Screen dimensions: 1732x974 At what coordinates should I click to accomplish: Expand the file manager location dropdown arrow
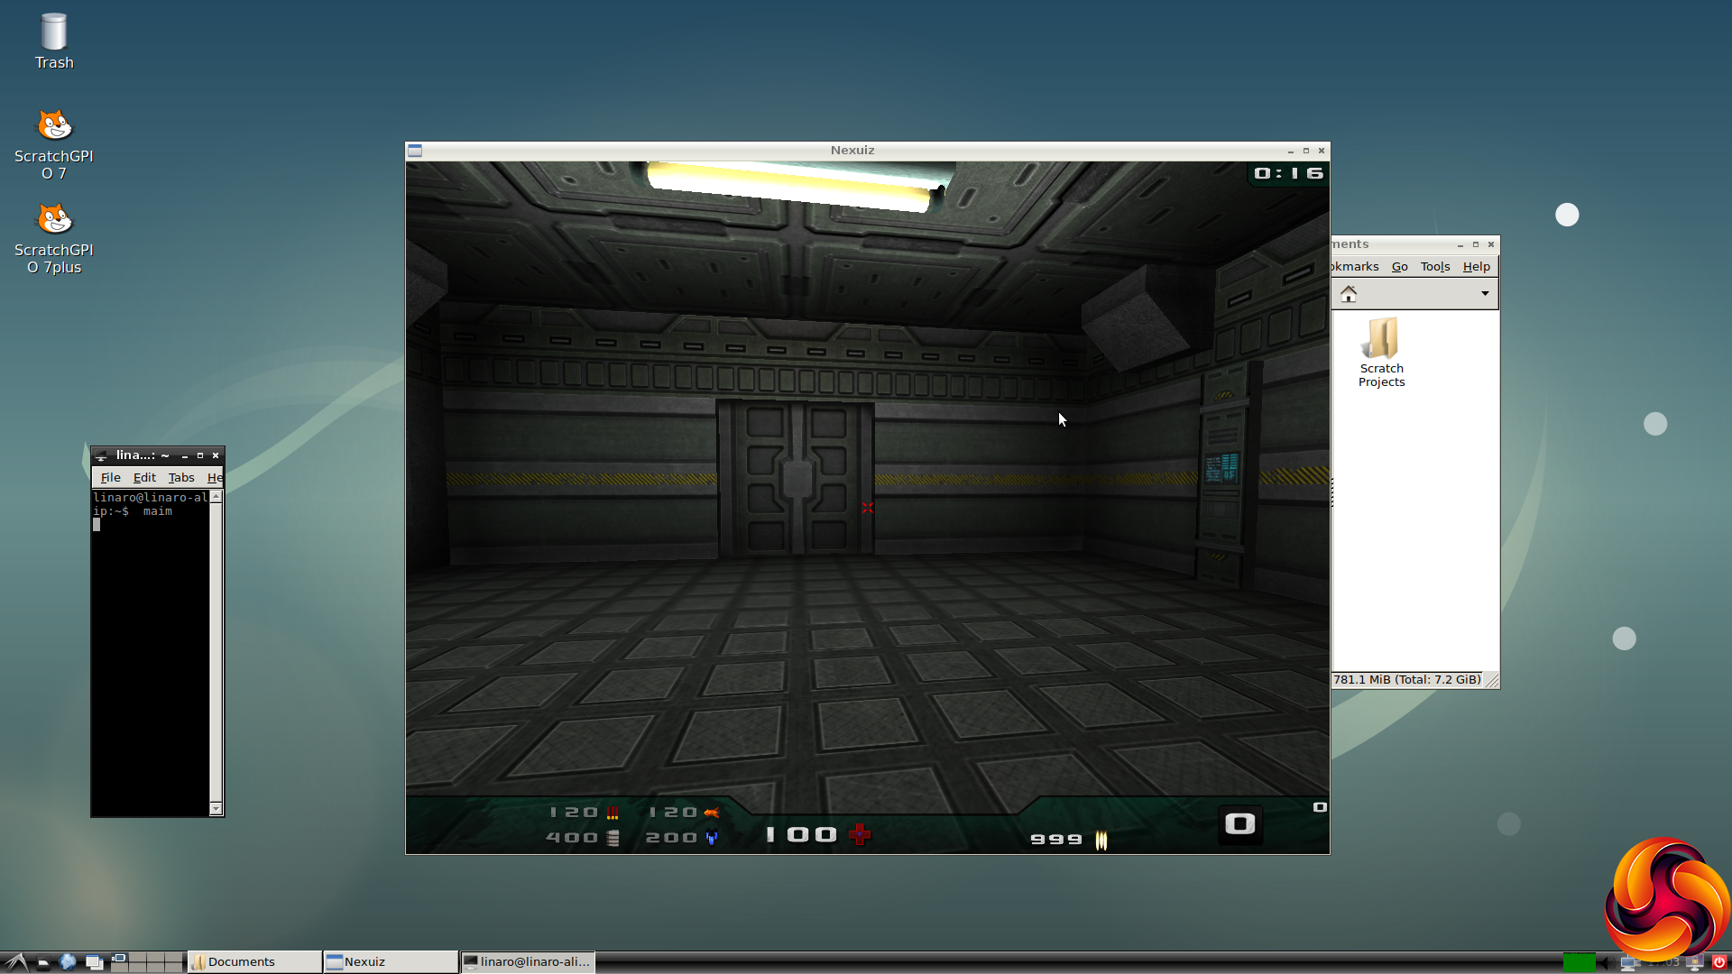pyautogui.click(x=1485, y=294)
